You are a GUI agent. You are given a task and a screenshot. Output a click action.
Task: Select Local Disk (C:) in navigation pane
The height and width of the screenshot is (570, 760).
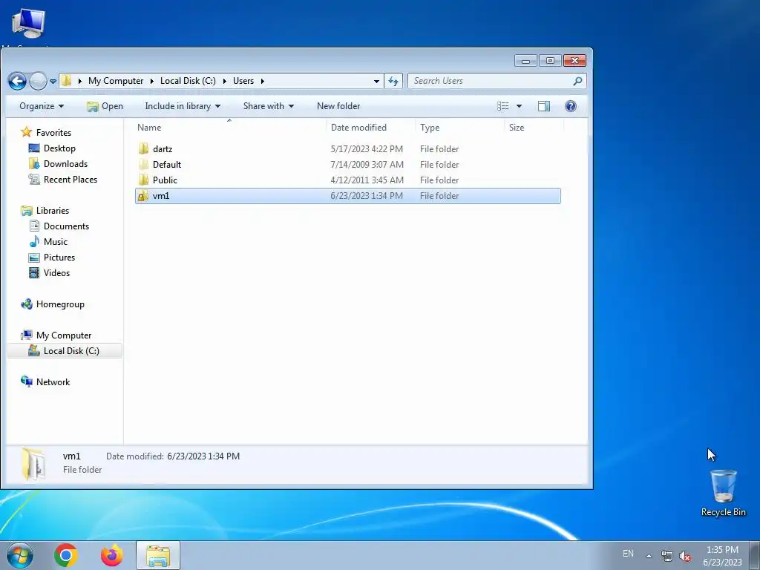(65, 350)
